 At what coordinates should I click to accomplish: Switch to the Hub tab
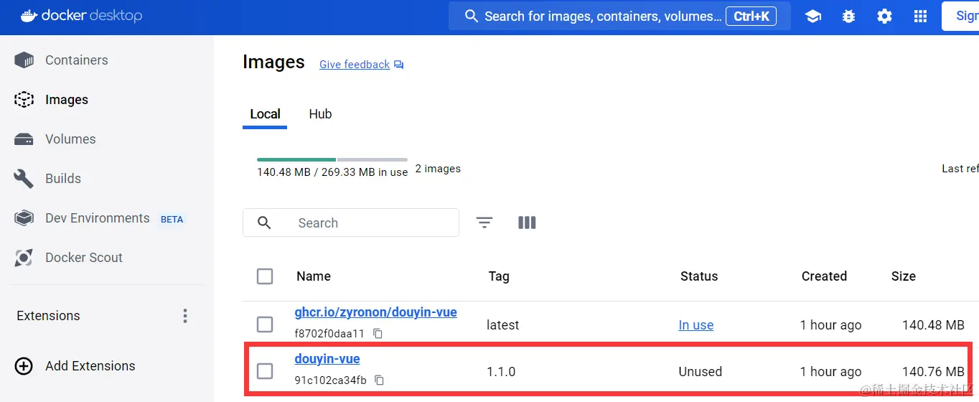click(320, 114)
